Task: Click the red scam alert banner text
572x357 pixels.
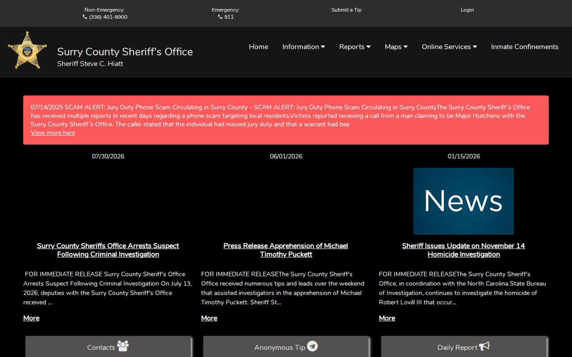Action: (x=281, y=116)
